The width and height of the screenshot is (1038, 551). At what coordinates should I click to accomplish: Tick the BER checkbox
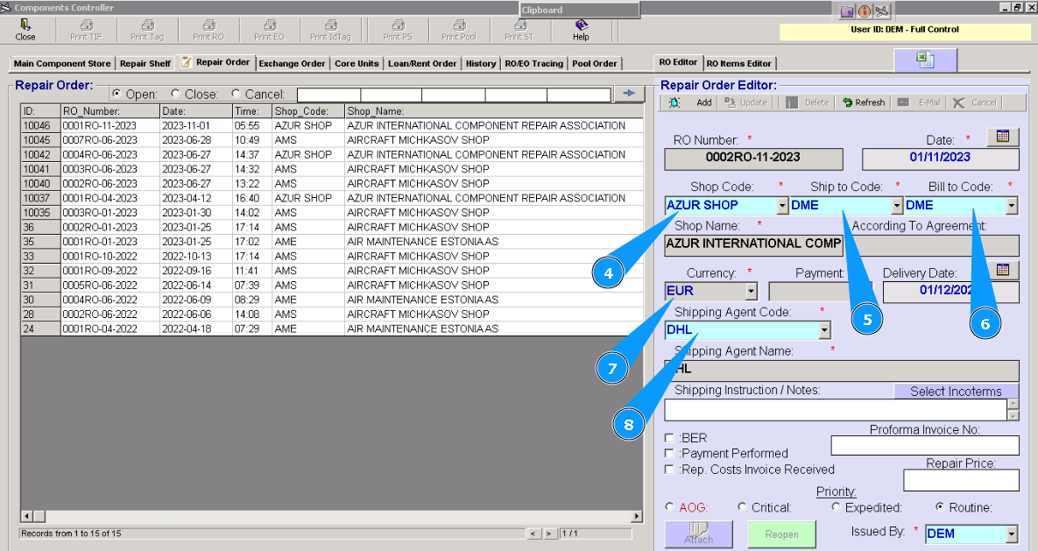669,438
